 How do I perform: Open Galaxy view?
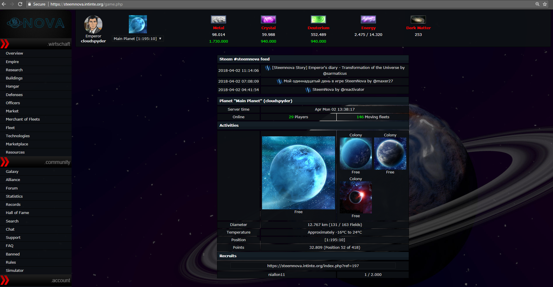point(12,171)
